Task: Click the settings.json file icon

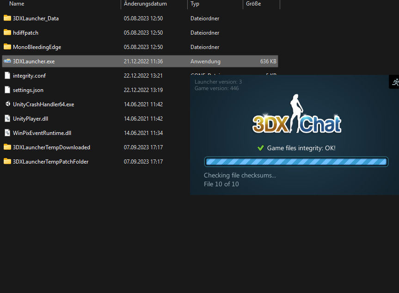Action: 7,90
